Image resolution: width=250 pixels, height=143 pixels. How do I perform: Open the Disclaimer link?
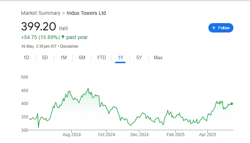point(69,46)
